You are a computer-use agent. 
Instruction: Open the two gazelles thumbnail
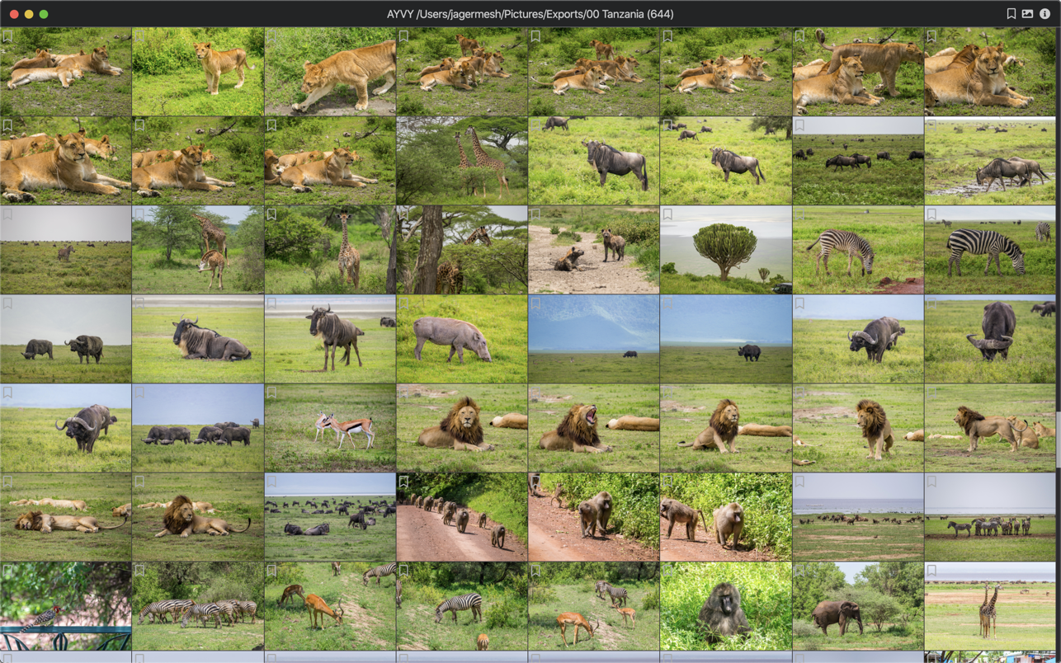point(330,429)
